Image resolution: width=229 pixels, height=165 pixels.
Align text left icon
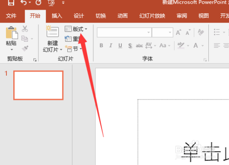pyautogui.click(x=217, y=45)
